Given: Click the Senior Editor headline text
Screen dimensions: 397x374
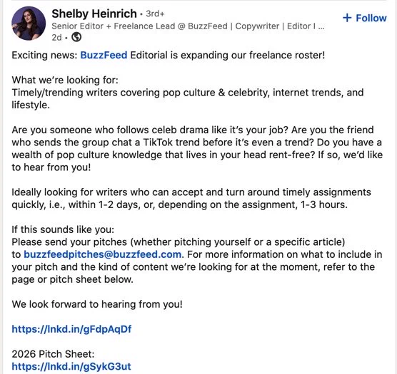Looking at the screenshot, I should pos(188,26).
